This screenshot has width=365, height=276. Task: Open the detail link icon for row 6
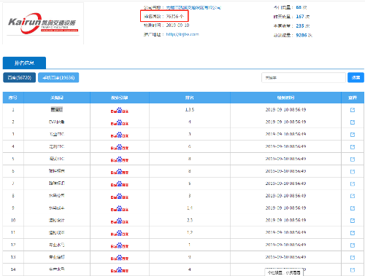[353, 171]
